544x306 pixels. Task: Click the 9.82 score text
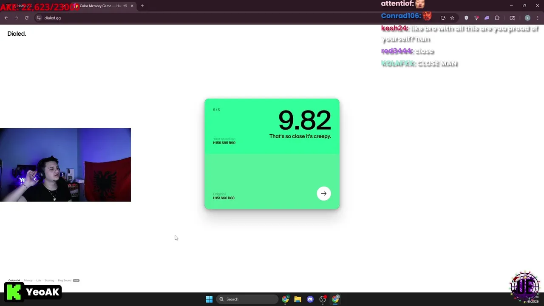[304, 120]
